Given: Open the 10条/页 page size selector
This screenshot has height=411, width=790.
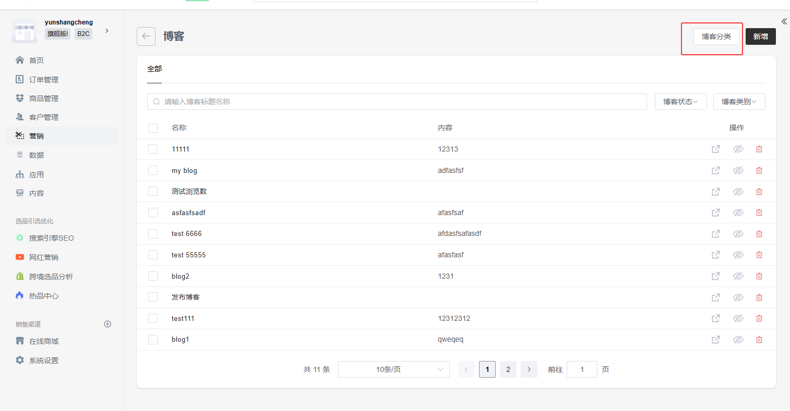Looking at the screenshot, I should 393,369.
